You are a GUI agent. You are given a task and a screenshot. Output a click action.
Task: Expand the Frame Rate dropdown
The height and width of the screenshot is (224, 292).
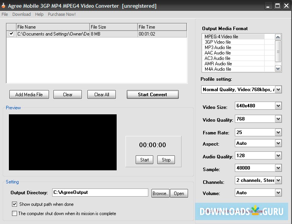(278, 132)
